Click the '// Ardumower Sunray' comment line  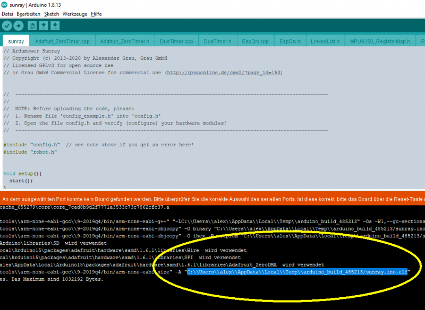pos(32,51)
